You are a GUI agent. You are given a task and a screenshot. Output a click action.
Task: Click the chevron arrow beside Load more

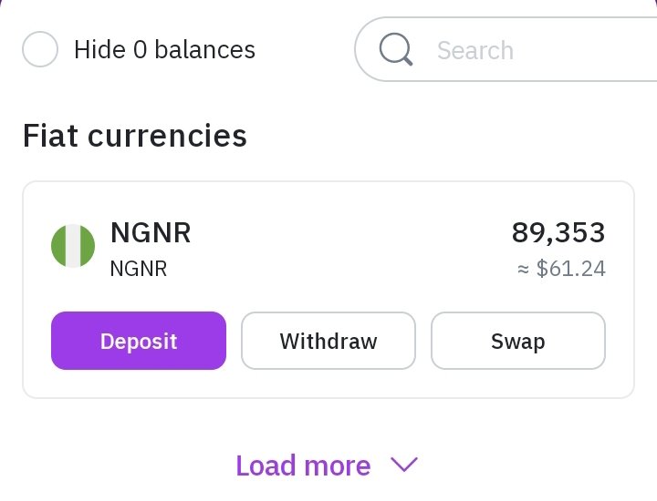point(404,465)
